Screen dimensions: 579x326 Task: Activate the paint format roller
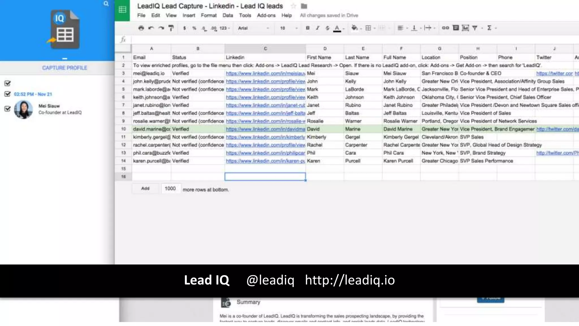pos(171,28)
